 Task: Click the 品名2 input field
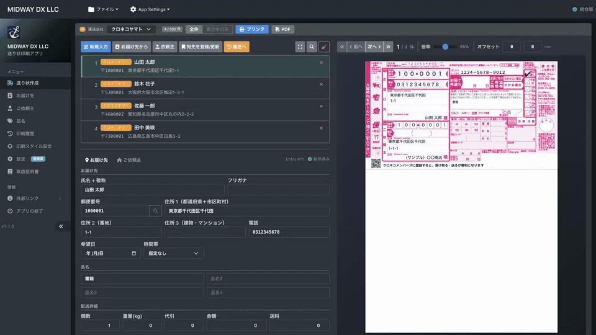(x=268, y=279)
